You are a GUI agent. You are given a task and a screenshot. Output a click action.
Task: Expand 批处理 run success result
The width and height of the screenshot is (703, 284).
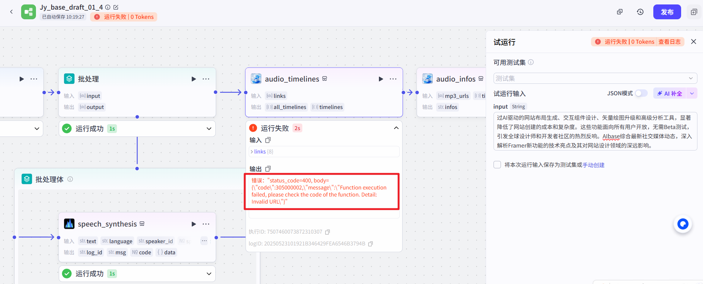(209, 129)
